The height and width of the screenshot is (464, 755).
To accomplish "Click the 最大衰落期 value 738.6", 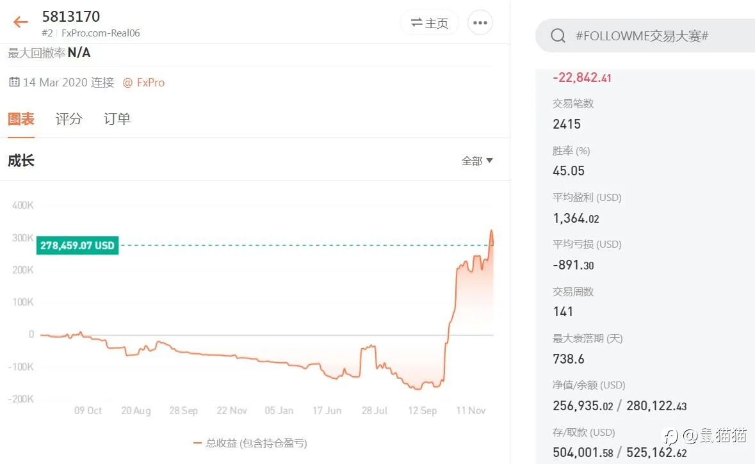I will tap(569, 359).
